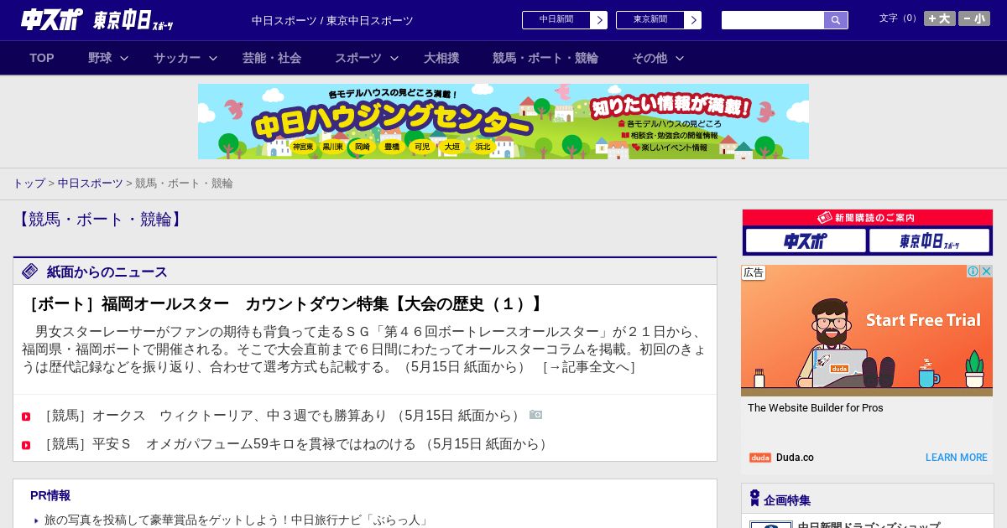This screenshot has width=1007, height=528.
Task: Expand the スポーツ dropdown chevron
Action: (394, 58)
